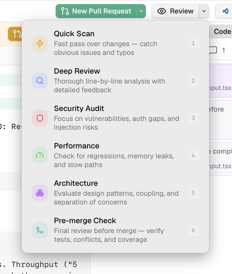
Task: Click shortcut key badge 1
Action: click(x=193, y=43)
